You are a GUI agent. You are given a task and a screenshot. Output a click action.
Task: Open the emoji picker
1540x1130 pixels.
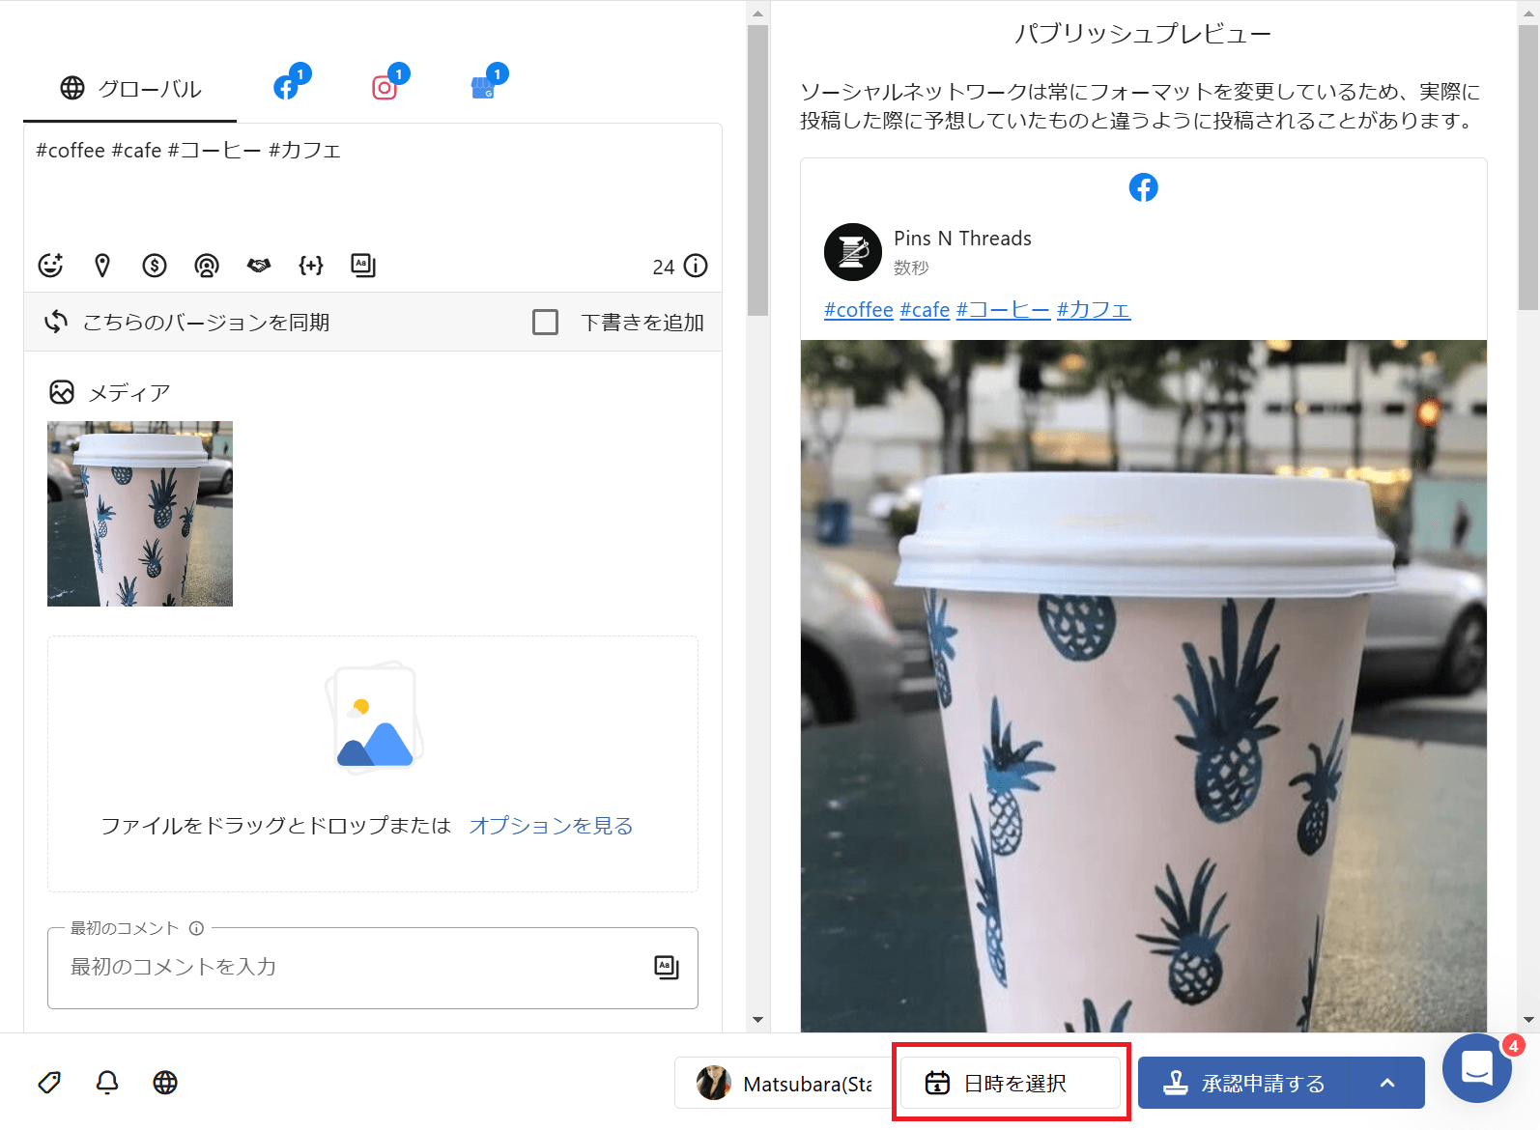(x=50, y=266)
